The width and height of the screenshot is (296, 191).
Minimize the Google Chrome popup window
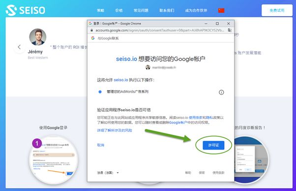coord(206,24)
